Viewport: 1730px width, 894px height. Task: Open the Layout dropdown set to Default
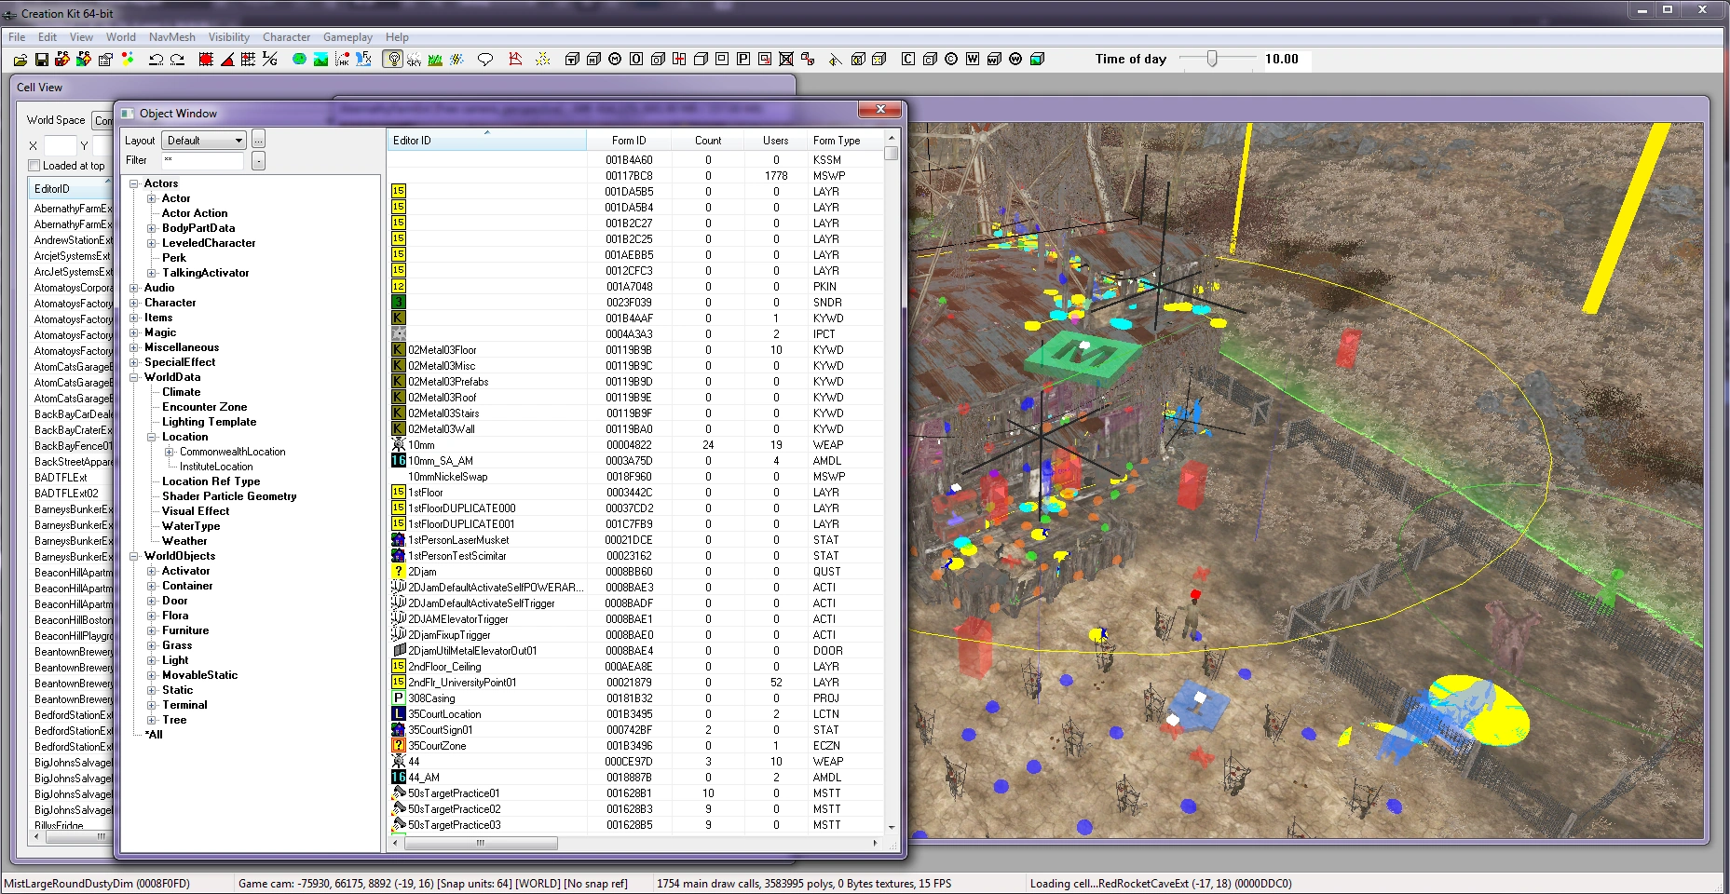(203, 141)
